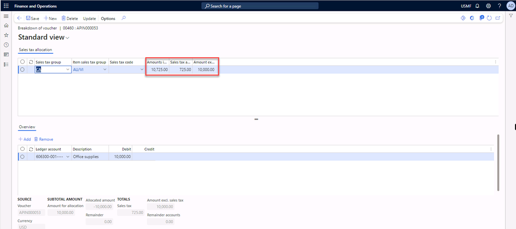Image resolution: width=516 pixels, height=229 pixels.
Task: Click the Credit column header
Action: (144, 149)
